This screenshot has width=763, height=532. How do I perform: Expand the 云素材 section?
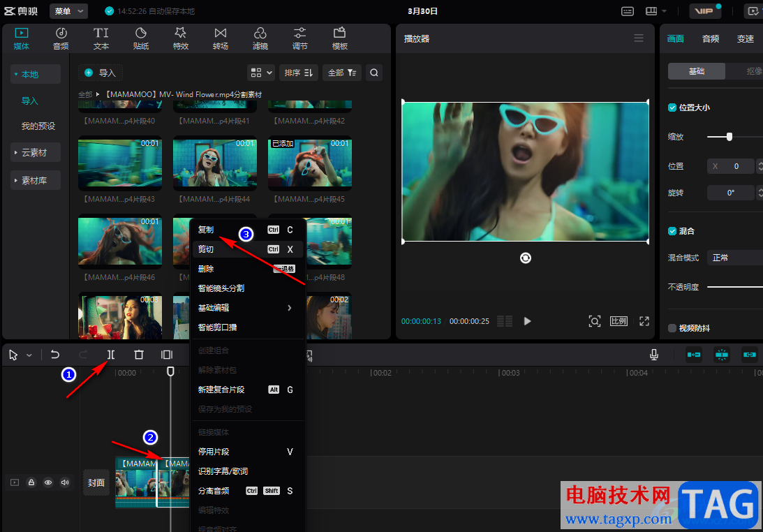click(x=36, y=152)
